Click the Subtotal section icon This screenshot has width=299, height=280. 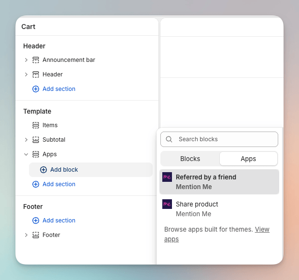(x=36, y=140)
